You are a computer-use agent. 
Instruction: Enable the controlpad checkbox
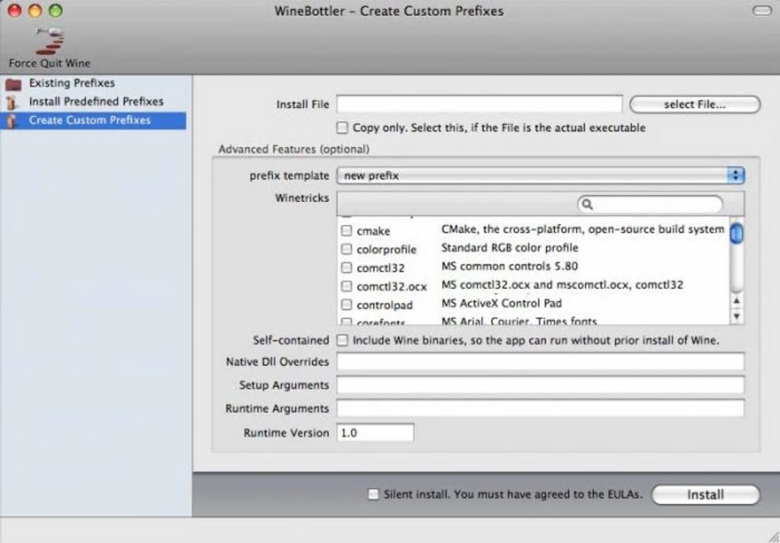346,304
